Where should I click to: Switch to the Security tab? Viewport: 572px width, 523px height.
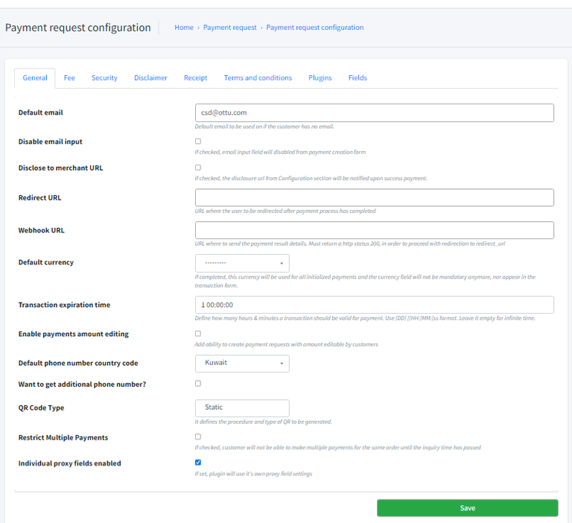click(104, 77)
